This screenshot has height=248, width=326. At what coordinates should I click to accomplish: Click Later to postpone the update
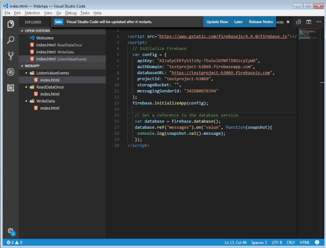tap(238, 22)
